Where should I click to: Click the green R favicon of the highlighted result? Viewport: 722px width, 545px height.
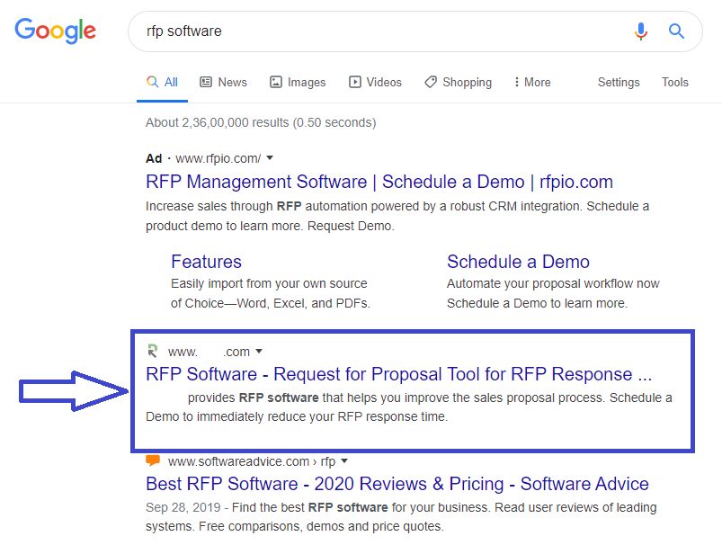tap(153, 351)
